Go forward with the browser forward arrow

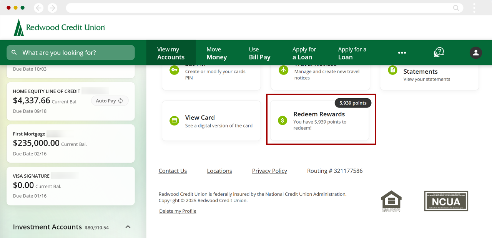pyautogui.click(x=52, y=8)
